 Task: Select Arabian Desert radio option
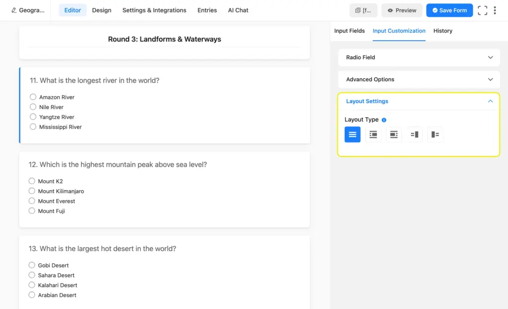(32, 295)
